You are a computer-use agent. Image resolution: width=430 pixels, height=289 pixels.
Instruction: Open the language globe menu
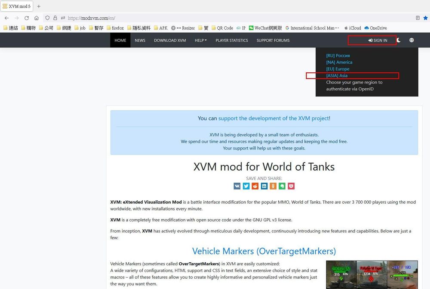[412, 40]
